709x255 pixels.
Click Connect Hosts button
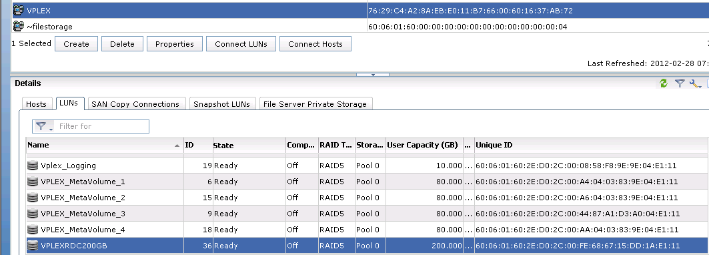click(315, 44)
